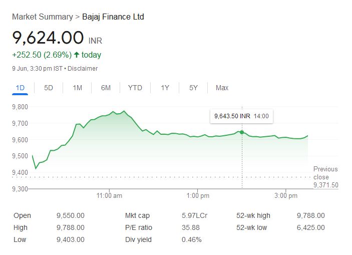Show Max price history tab
The image size is (352, 255).
coord(222,88)
